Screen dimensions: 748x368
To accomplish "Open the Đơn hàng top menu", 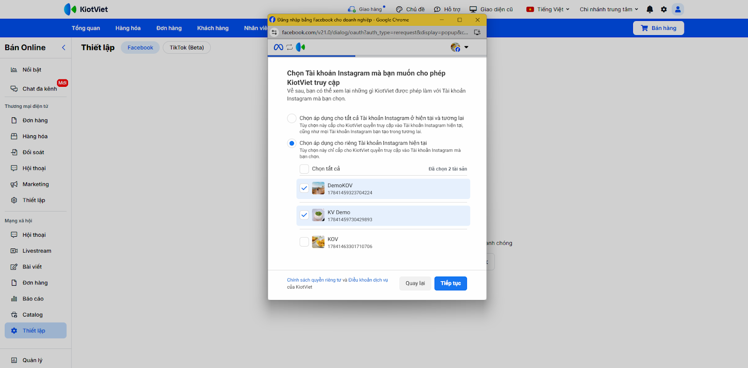I will (x=169, y=28).
